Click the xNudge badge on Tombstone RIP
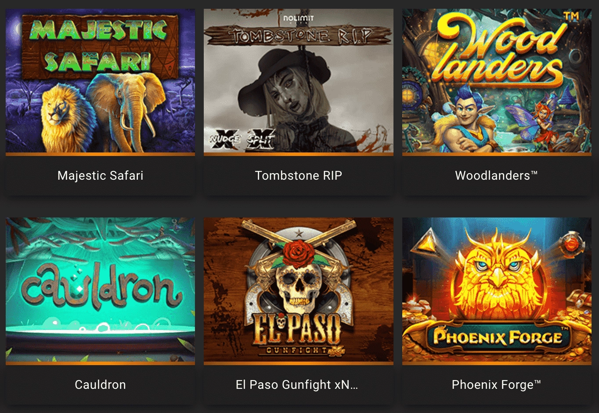Screen dimensions: 599x413 pos(225,140)
